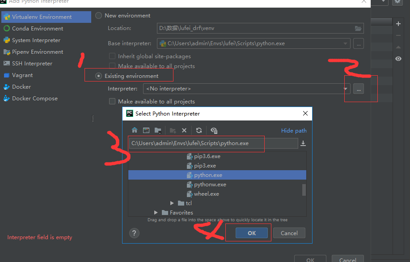Check Make available to all projects under Existing environment
Image resolution: width=410 pixels, height=262 pixels.
point(112,101)
